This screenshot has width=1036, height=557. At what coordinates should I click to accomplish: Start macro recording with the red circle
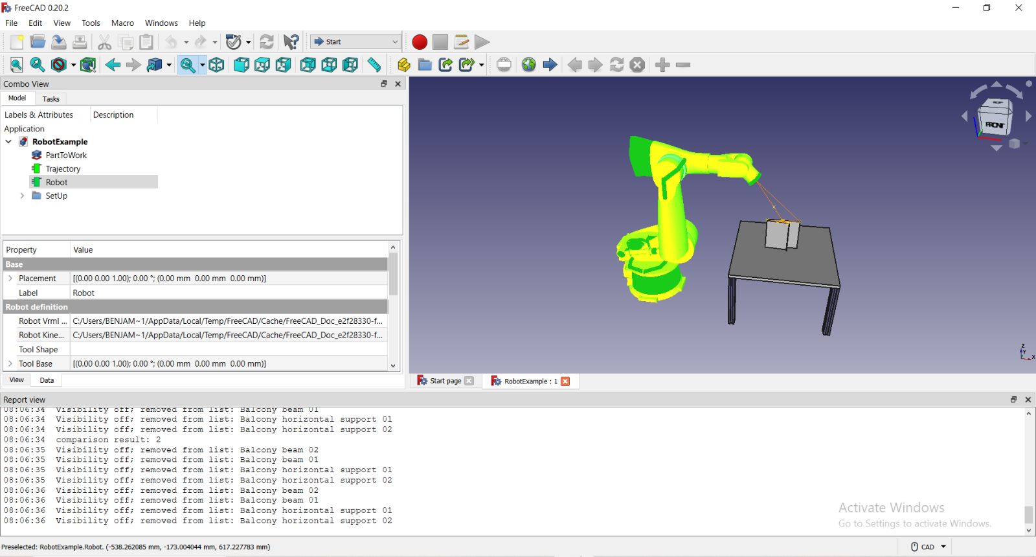(x=420, y=42)
